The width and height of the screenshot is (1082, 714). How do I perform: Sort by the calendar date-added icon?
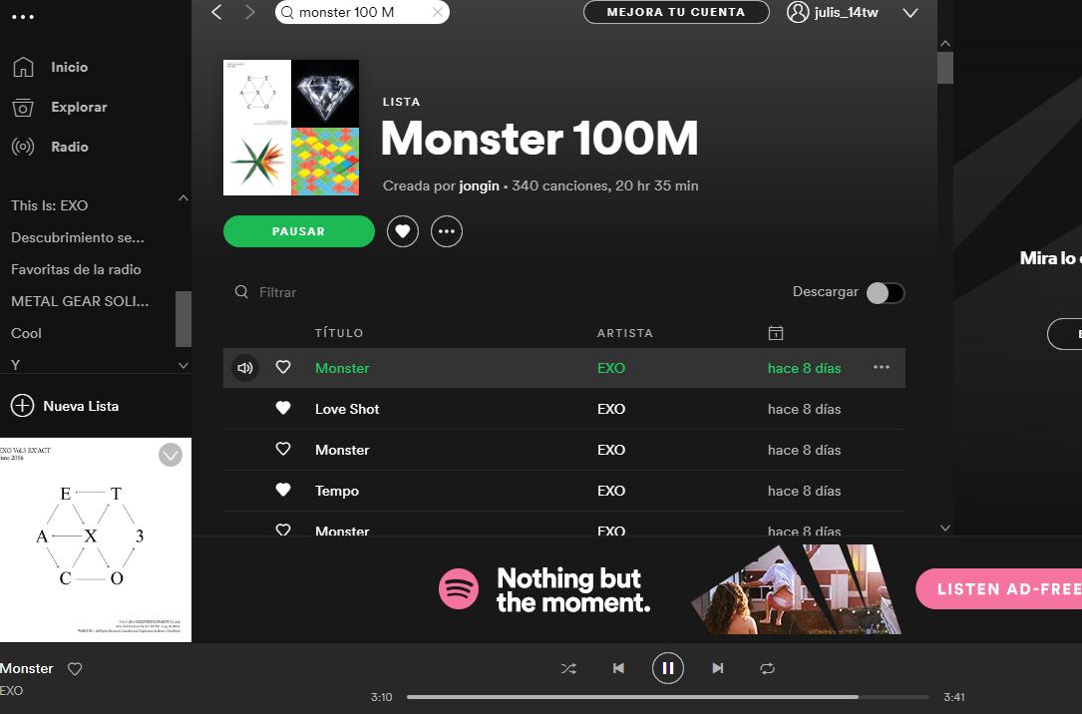pyautogui.click(x=776, y=333)
